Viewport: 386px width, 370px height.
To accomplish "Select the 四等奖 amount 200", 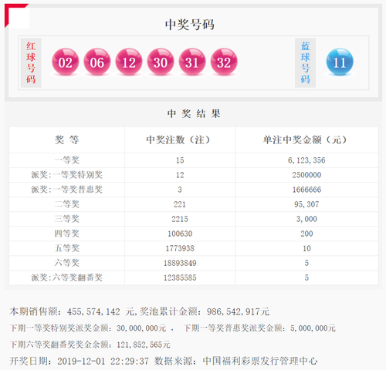I will pos(306,234).
